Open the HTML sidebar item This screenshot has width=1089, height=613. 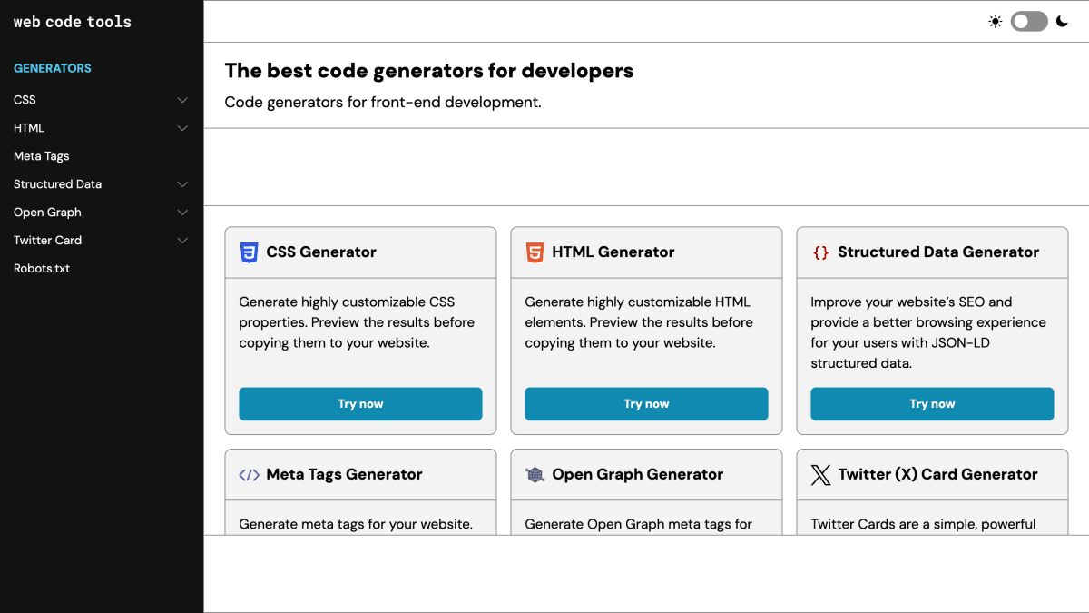pyautogui.click(x=29, y=128)
